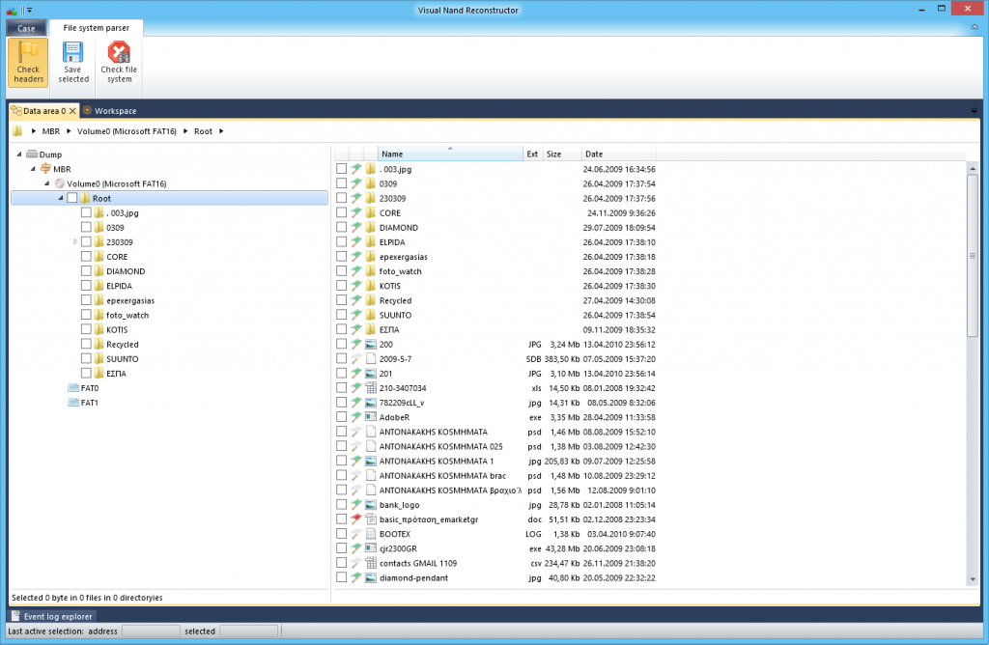Expand the 230309 folder in tree
The image size is (989, 645).
tap(75, 241)
